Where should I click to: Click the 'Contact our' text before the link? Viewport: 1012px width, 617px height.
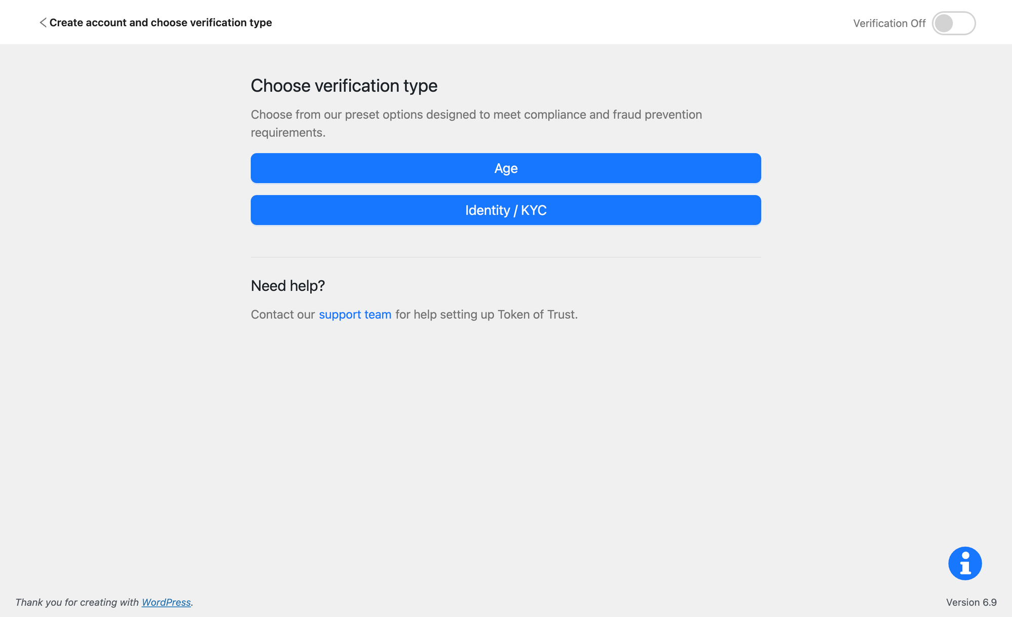[283, 314]
